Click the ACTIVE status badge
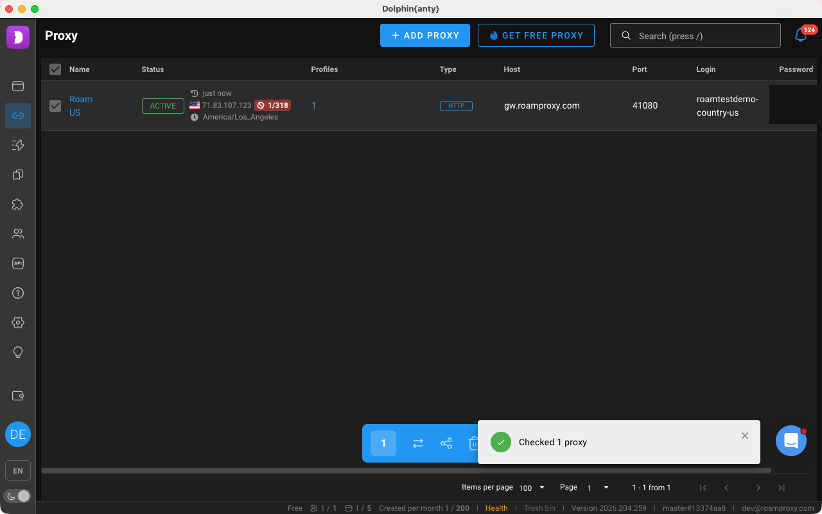 coord(163,106)
